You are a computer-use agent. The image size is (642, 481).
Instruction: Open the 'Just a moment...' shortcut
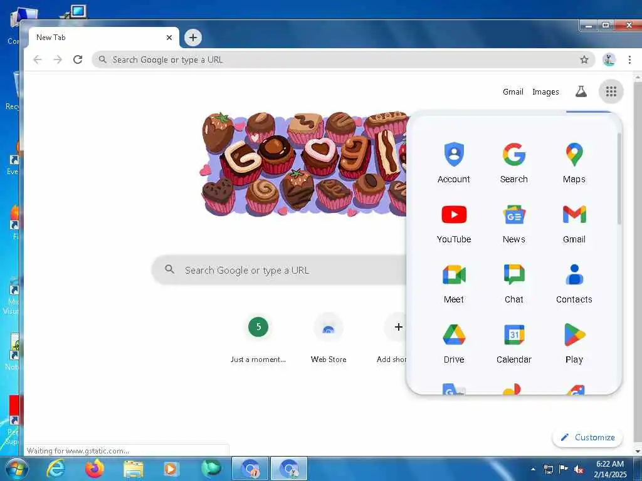point(258,338)
